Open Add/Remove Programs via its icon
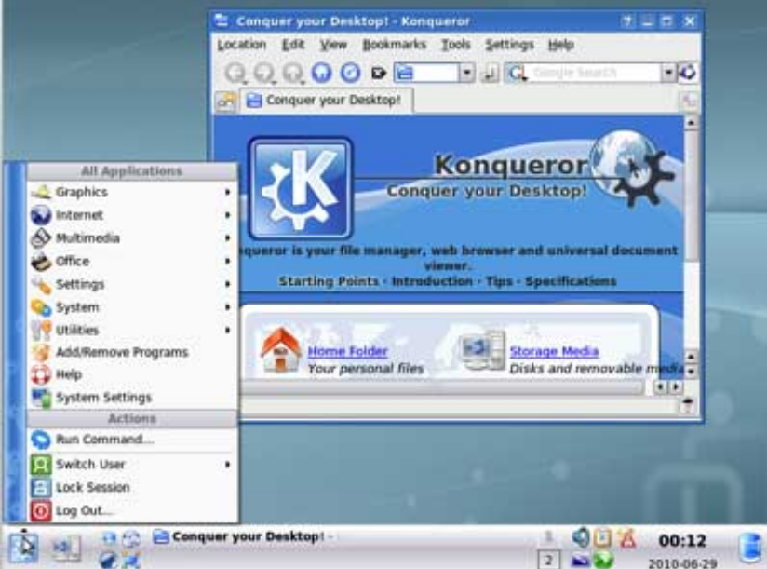This screenshot has width=767, height=569. [41, 352]
